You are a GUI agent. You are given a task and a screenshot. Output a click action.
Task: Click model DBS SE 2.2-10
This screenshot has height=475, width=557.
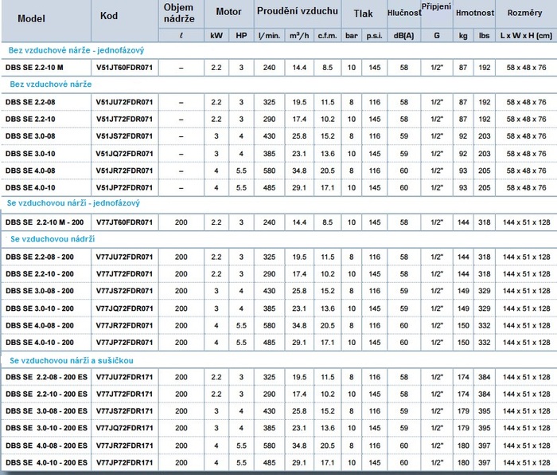pos(30,120)
